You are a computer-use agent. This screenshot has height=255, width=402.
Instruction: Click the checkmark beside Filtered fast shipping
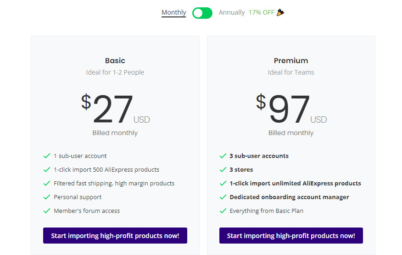(47, 183)
